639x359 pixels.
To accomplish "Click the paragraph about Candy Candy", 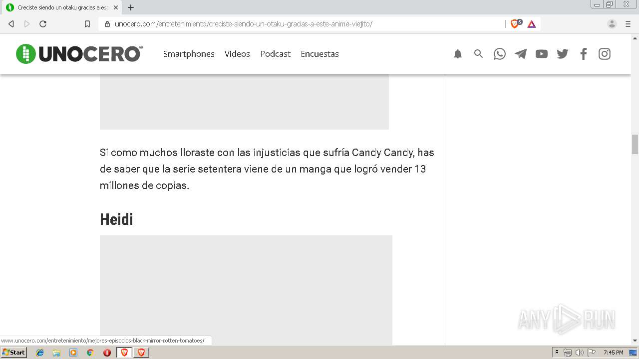I will 267,169.
